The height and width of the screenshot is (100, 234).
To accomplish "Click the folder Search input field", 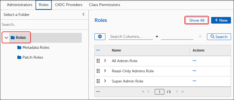I will 44,24.
